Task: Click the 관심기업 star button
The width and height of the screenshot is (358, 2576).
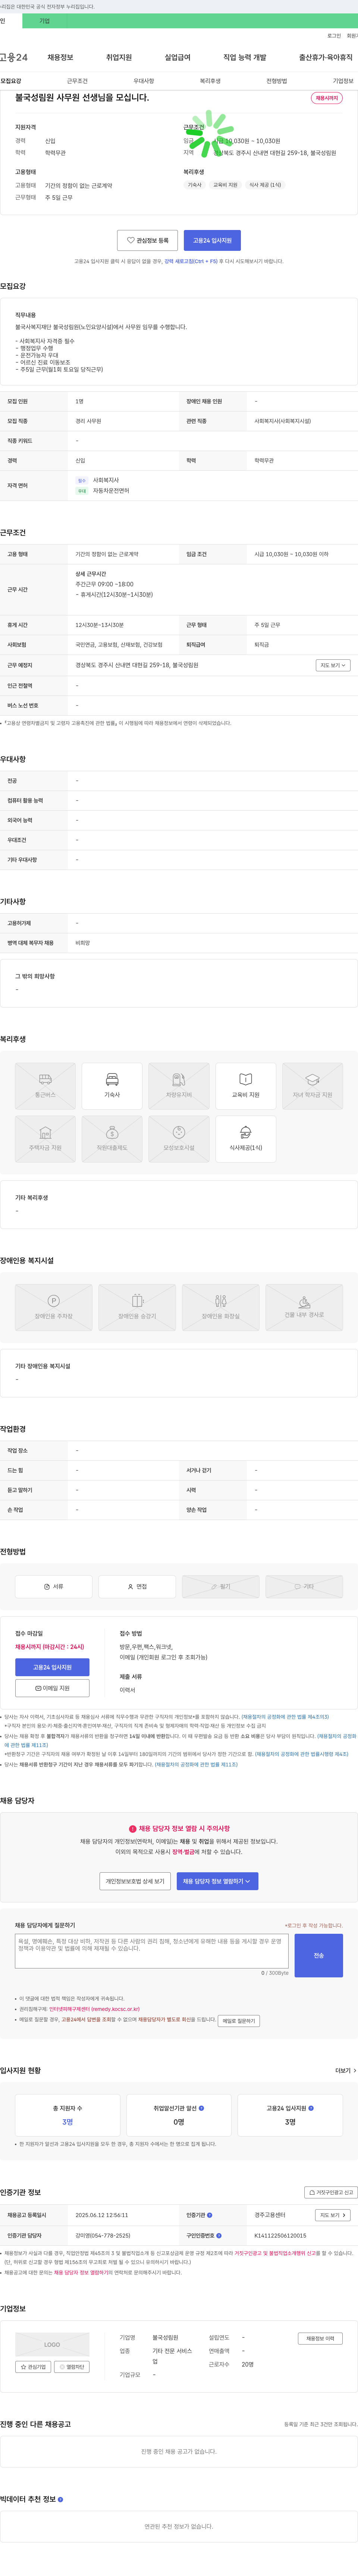Action: point(33,2367)
